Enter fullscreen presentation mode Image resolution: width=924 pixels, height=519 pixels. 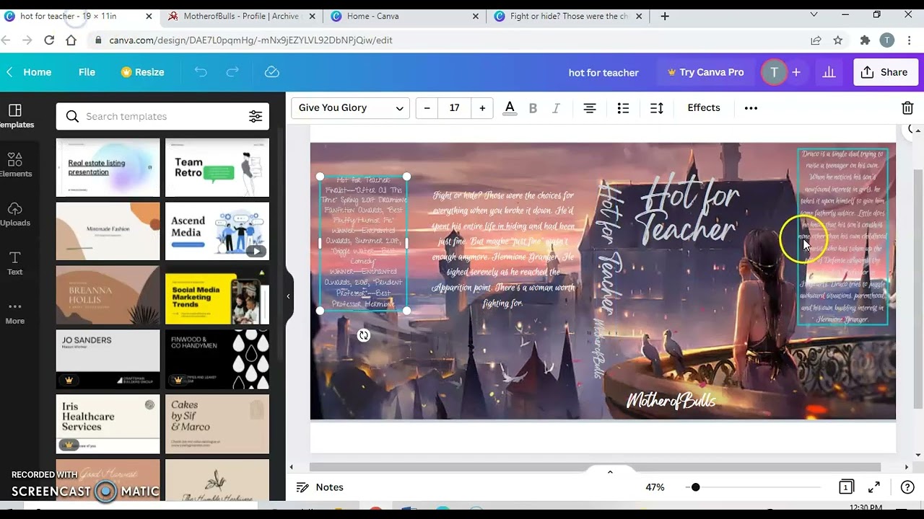point(874,487)
